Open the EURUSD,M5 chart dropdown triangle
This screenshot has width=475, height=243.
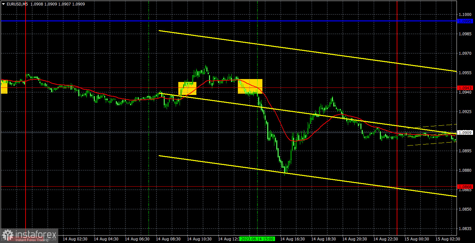coord(3,4)
